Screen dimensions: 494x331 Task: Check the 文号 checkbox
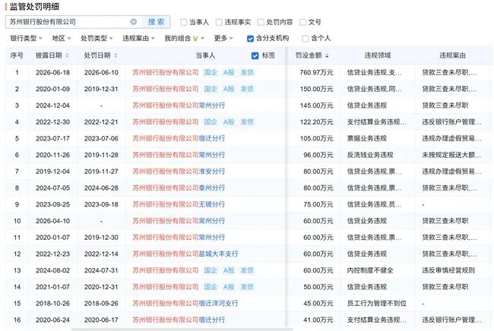(x=302, y=22)
